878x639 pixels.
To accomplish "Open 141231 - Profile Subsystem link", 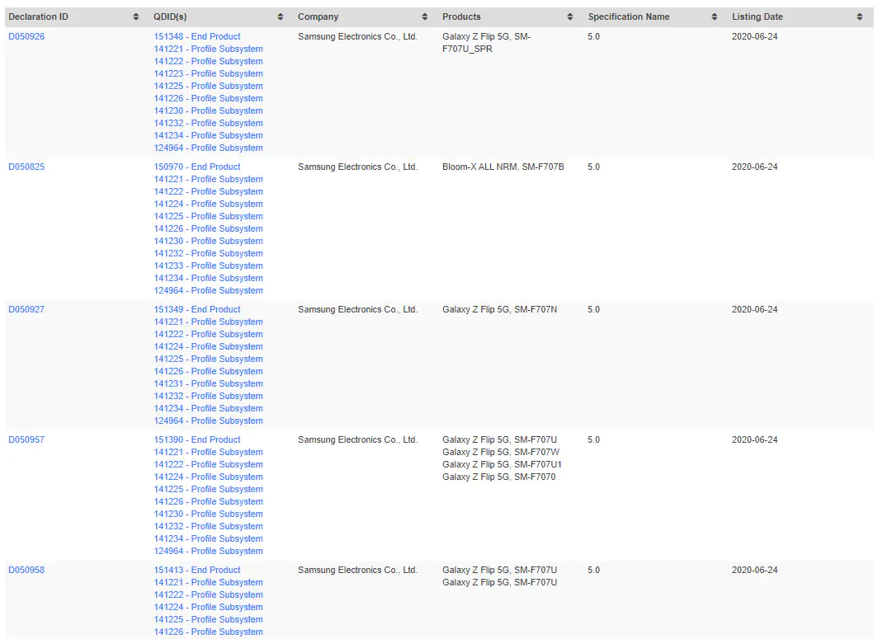I will click(208, 384).
